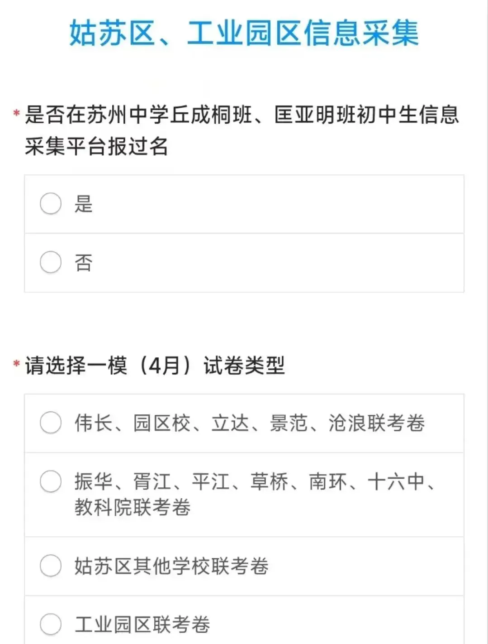Click the 工业园区联考卷 label text
The height and width of the screenshot is (644, 488).
142,625
